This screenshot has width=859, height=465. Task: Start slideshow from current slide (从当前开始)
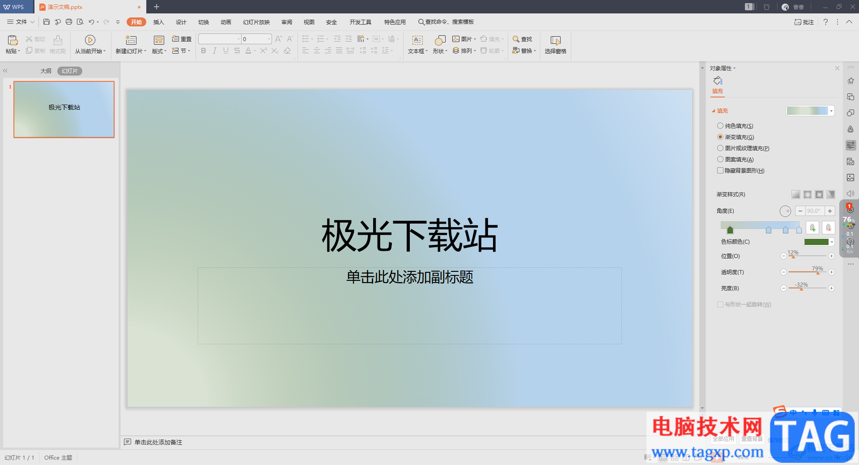tap(90, 44)
